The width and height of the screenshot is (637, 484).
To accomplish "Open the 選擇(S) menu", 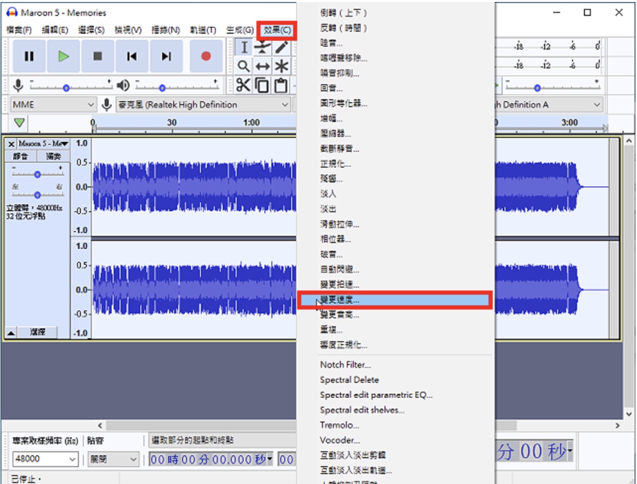I will click(91, 30).
